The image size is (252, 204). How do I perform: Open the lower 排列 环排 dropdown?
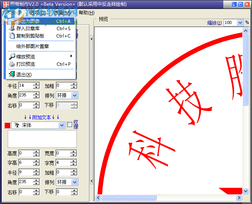pos(74,182)
